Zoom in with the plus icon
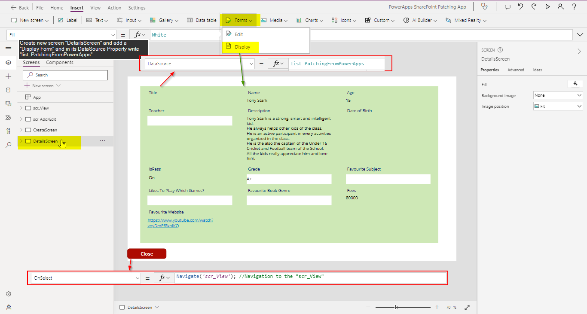587x314 pixels. pyautogui.click(x=437, y=307)
